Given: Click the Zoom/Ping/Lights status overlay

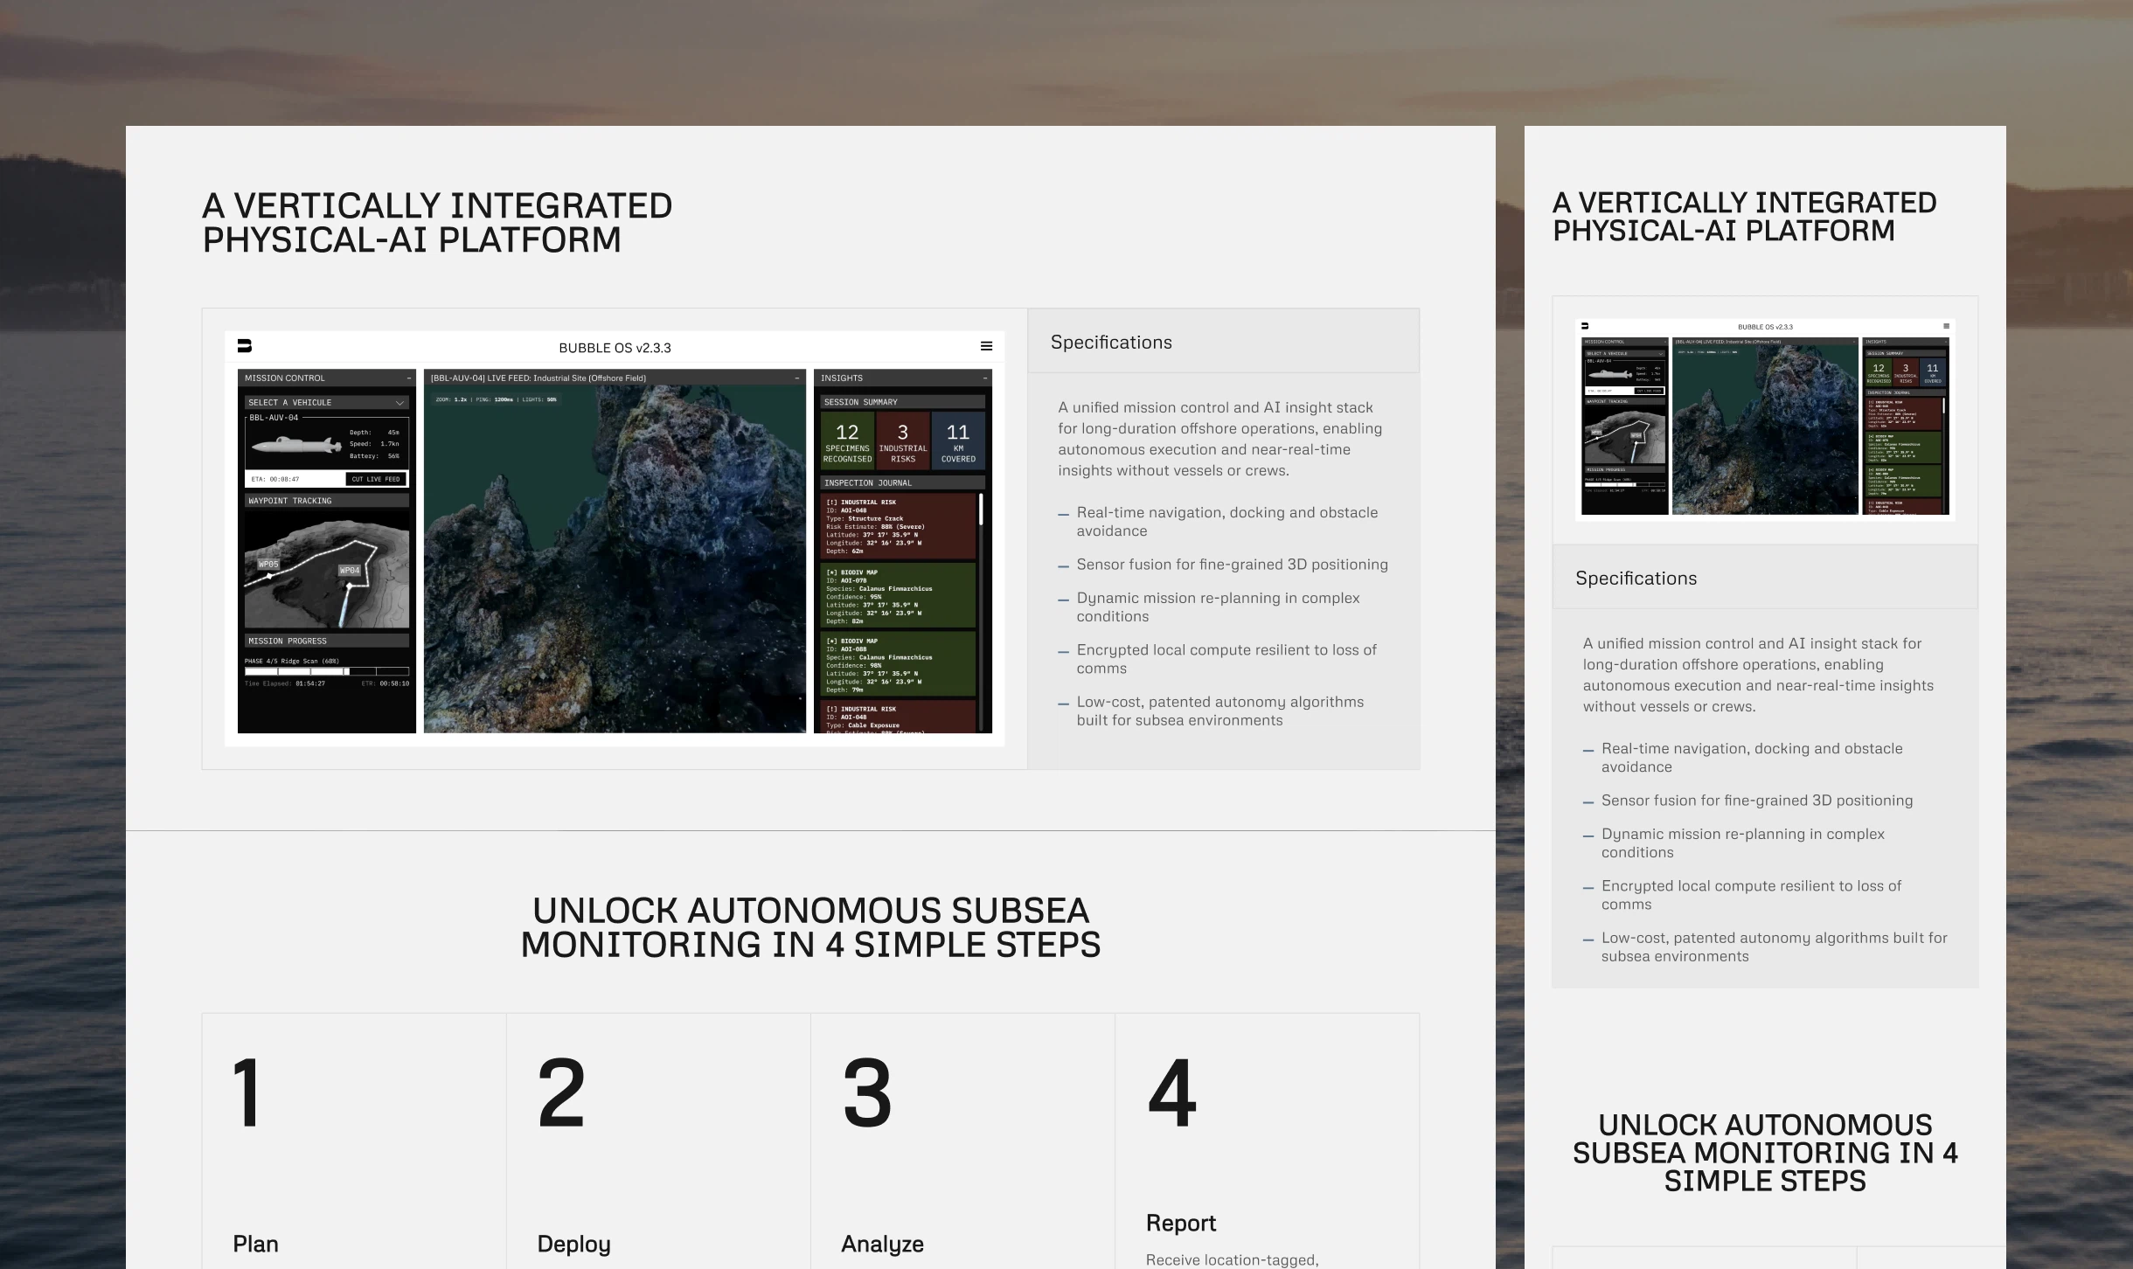Looking at the screenshot, I should (x=496, y=399).
